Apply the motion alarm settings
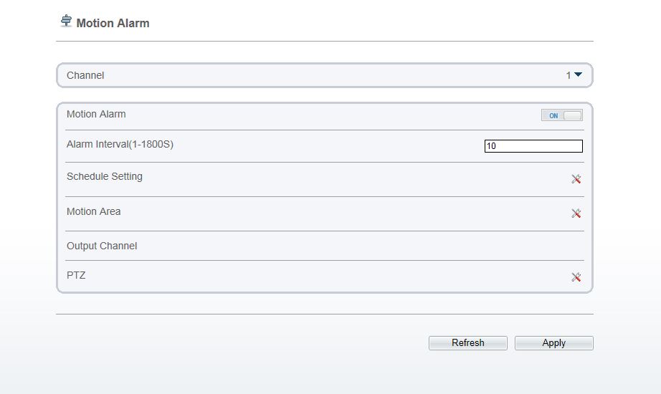 554,343
